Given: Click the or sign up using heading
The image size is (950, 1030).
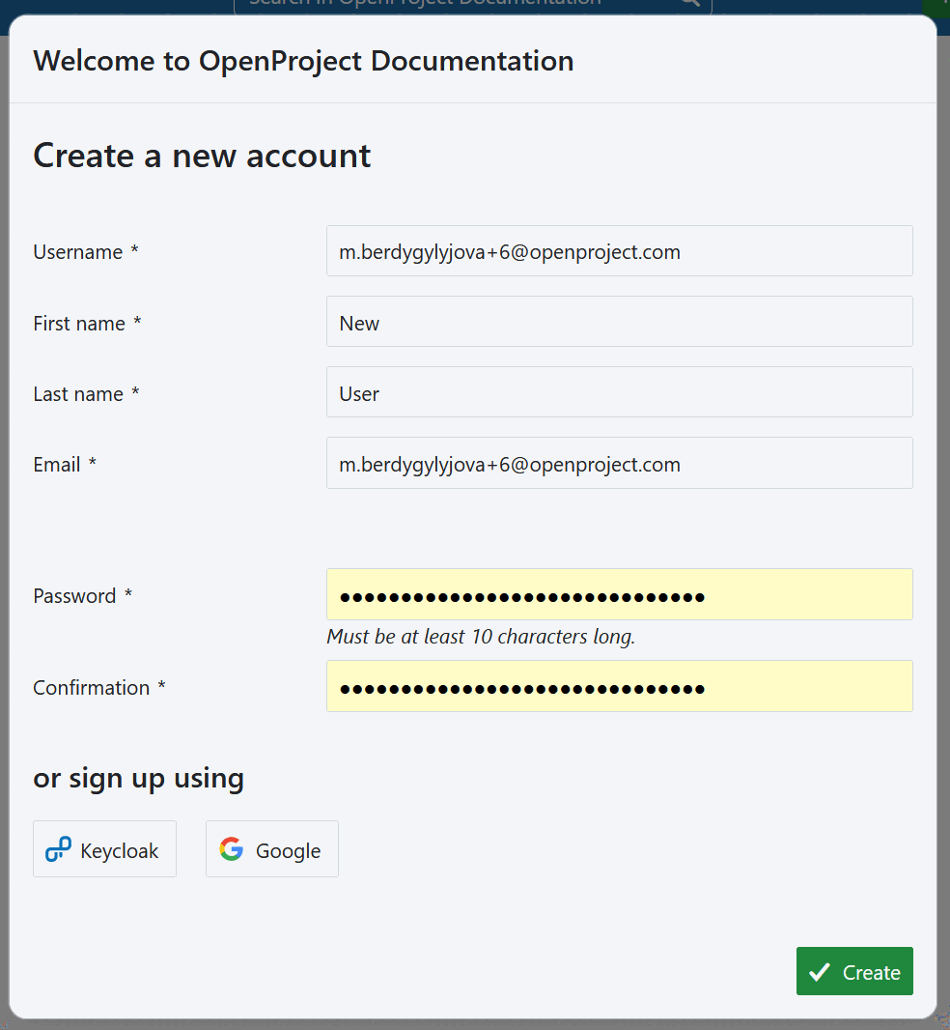Looking at the screenshot, I should (138, 777).
